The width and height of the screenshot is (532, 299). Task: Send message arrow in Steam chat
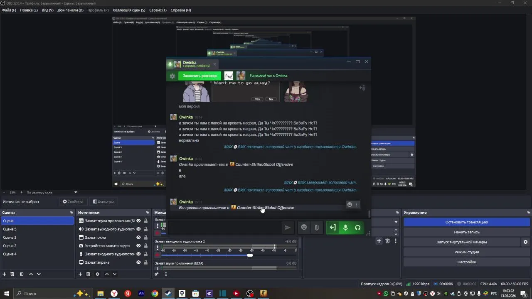pyautogui.click(x=287, y=228)
